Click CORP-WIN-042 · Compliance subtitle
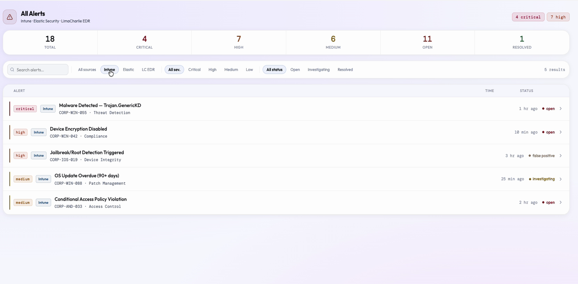 (x=79, y=136)
